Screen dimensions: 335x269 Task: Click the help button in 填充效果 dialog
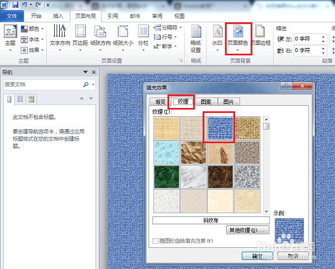[286, 86]
